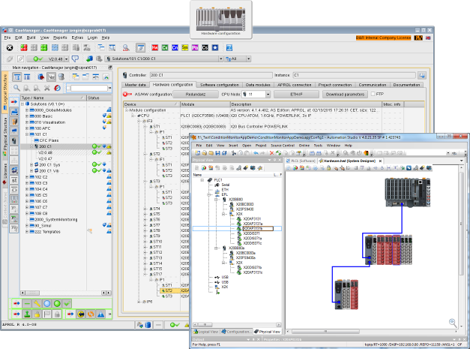Click the button beside the Instance field
This screenshot has width=470, height=349.
click(422, 75)
